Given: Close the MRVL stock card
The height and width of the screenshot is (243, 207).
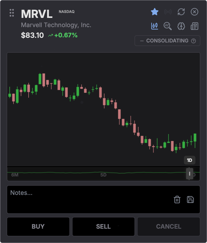Looking at the screenshot, I should pos(194,12).
